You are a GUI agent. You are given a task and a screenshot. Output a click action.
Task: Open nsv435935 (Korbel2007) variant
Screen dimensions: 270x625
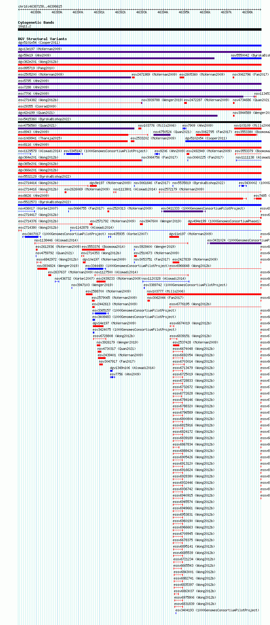pyautogui.click(x=128, y=234)
